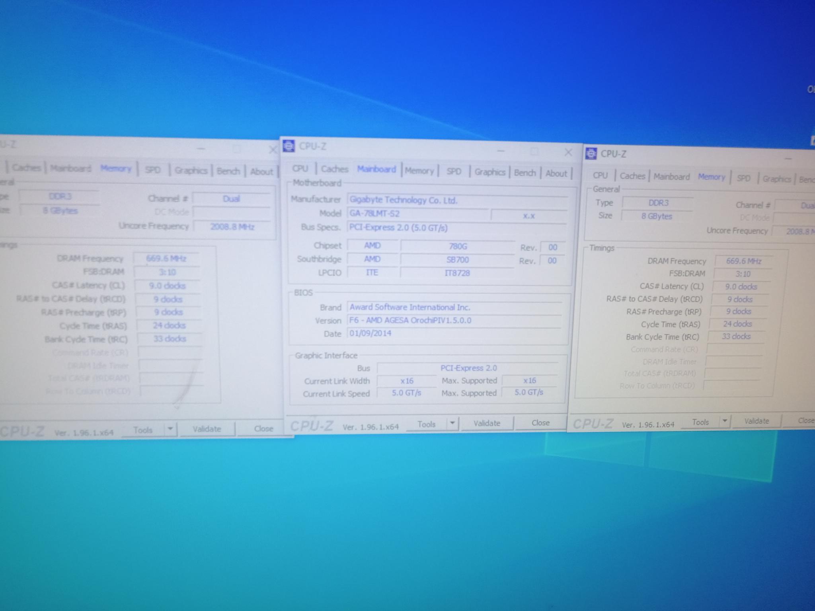The width and height of the screenshot is (815, 611).
Task: Click model revision field x.x in middle window
Action: coord(529,216)
